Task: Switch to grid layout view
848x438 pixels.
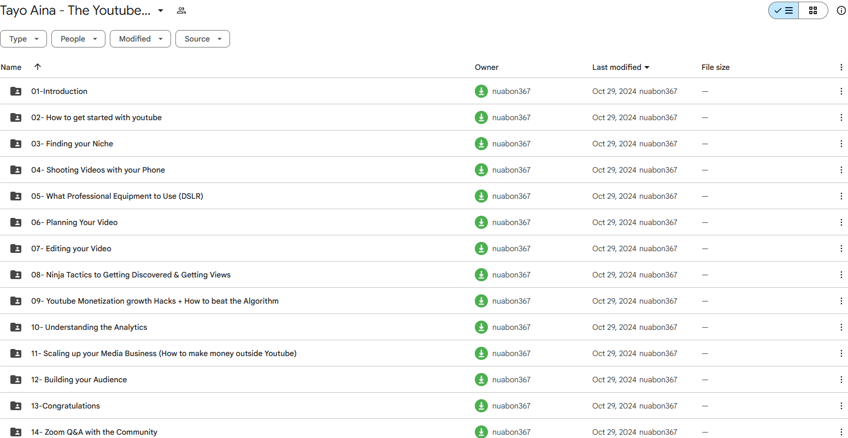Action: click(813, 10)
